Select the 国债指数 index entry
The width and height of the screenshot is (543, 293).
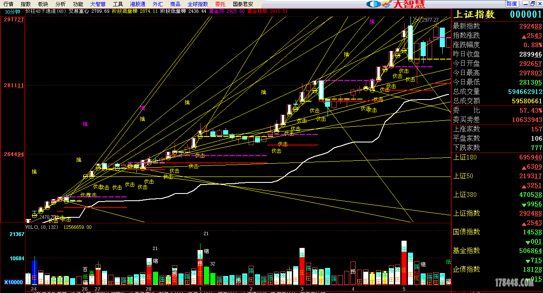coord(466,232)
